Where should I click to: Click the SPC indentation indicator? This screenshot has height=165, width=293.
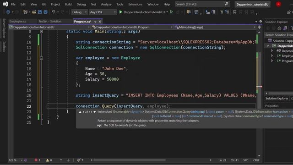(246, 160)
